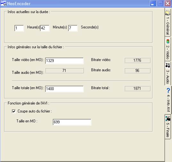Click the Taille vidéo field showing 1329

(x=64, y=61)
